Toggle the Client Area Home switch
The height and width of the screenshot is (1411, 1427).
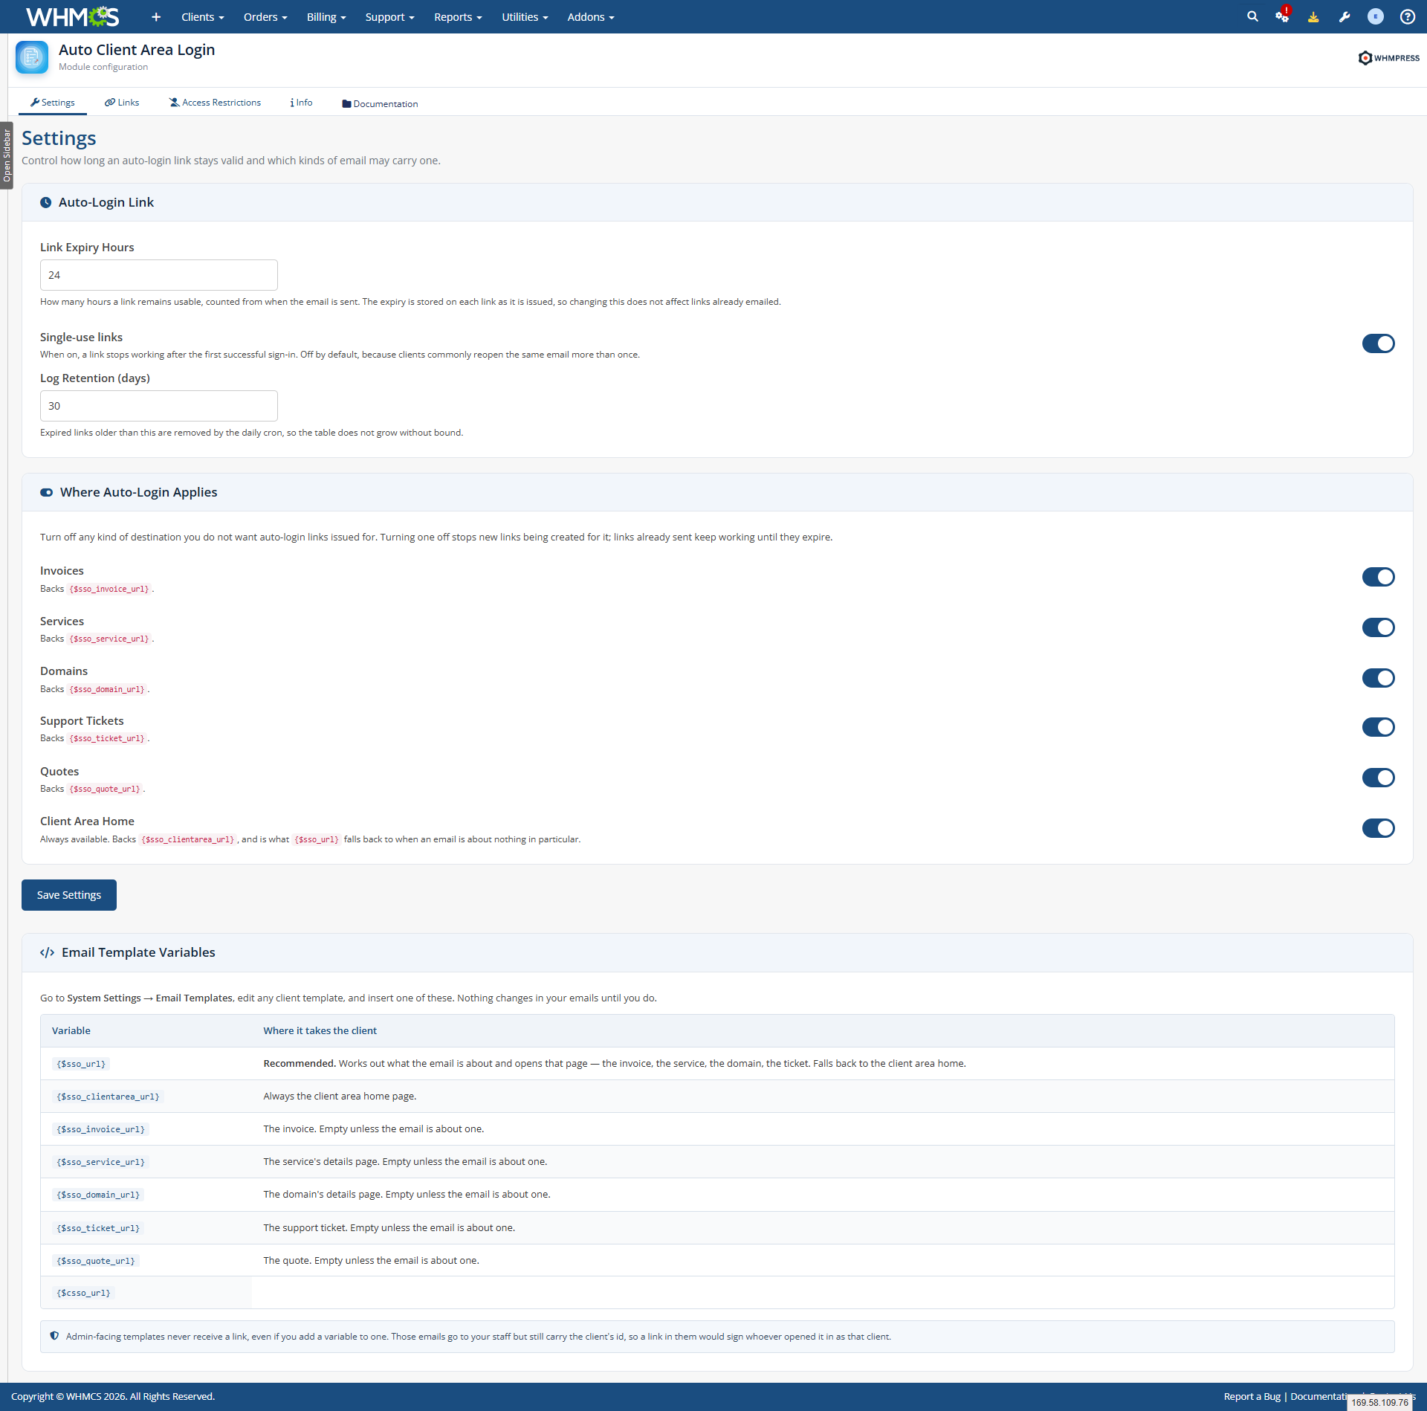pyautogui.click(x=1378, y=828)
